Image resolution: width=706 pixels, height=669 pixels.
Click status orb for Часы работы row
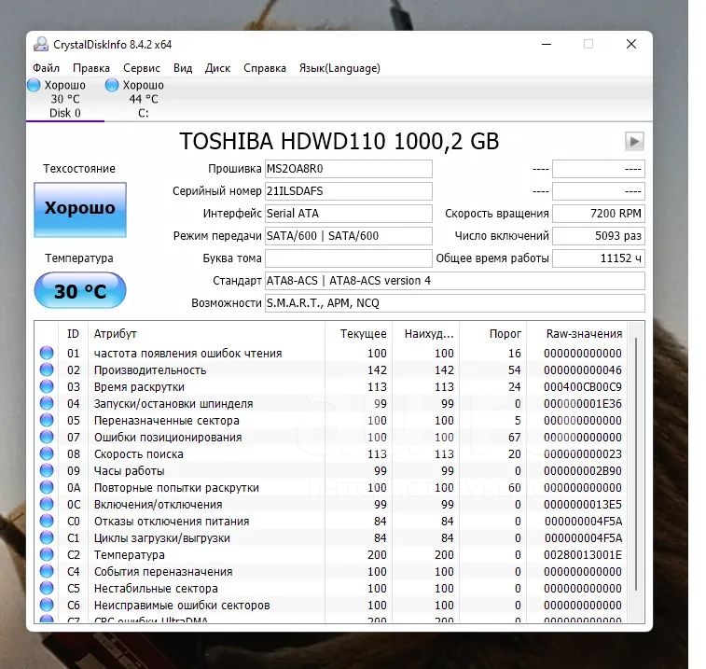click(x=47, y=470)
